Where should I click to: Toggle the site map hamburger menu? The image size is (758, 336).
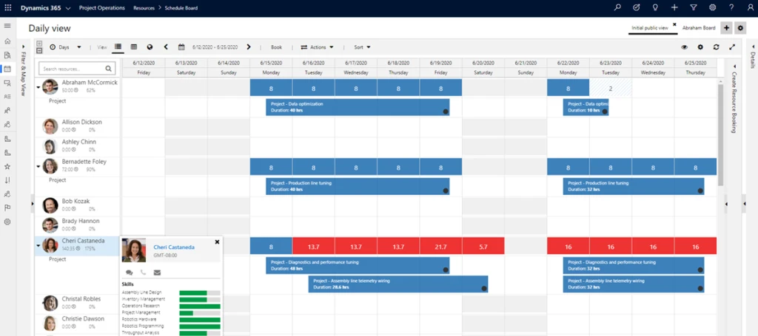click(7, 26)
